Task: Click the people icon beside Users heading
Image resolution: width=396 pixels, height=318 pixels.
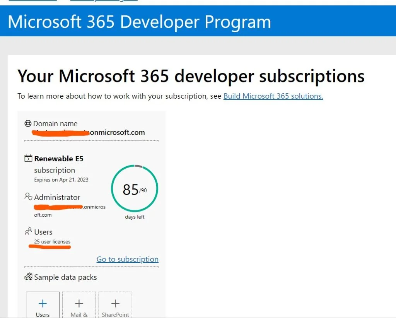Action: pos(28,231)
